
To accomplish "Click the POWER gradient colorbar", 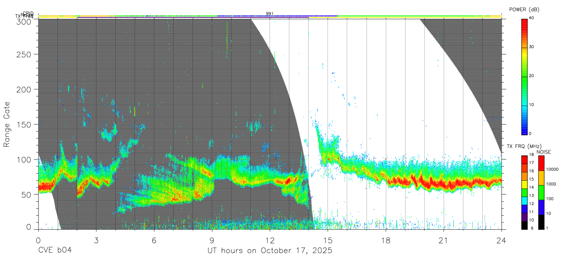I will click(x=525, y=76).
